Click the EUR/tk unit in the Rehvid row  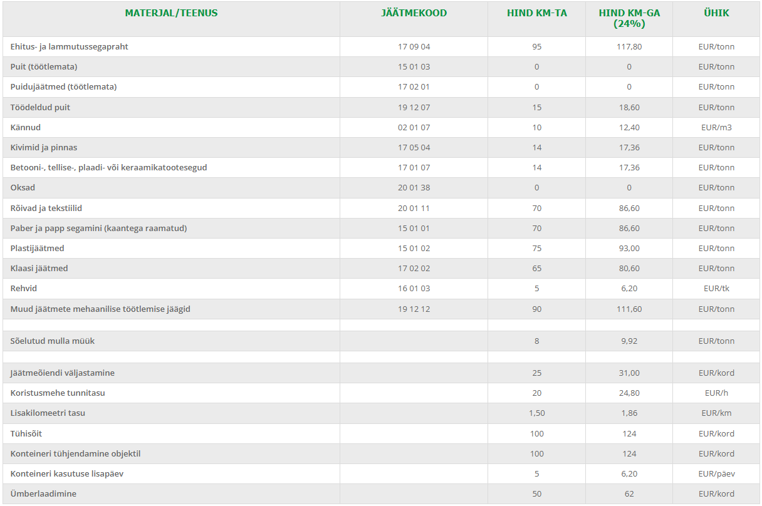tap(716, 289)
